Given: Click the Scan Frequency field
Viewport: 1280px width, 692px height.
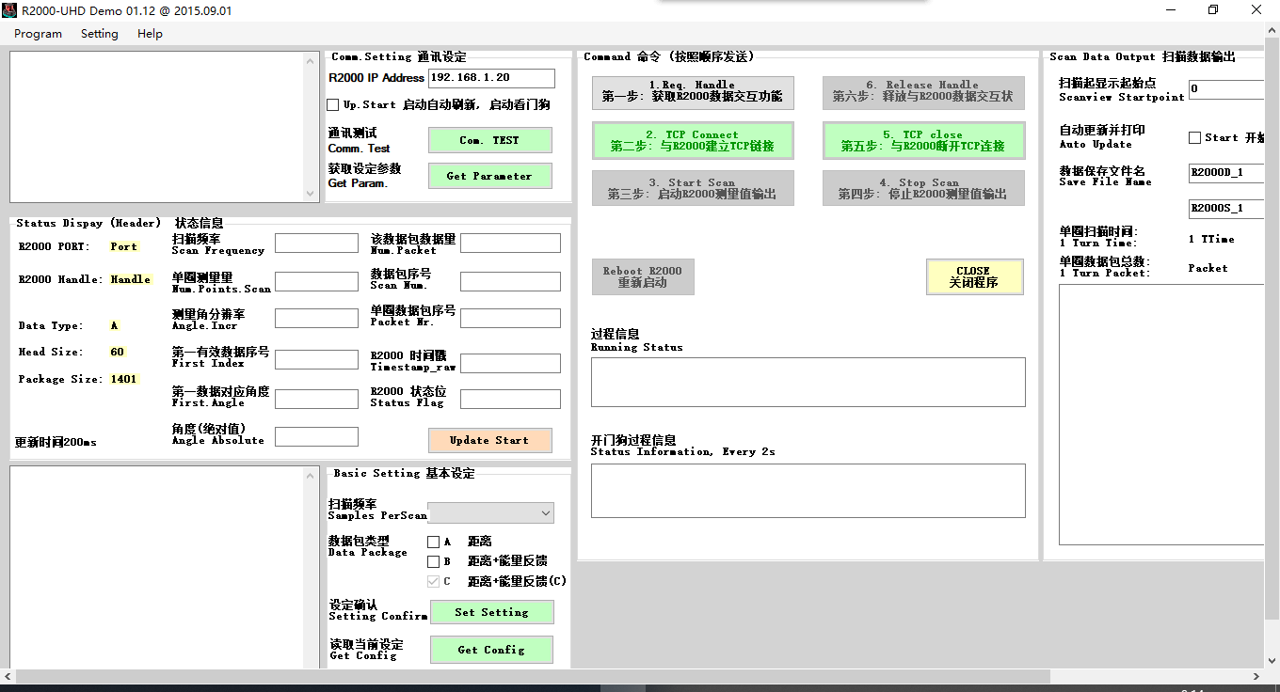Looking at the screenshot, I should pyautogui.click(x=316, y=243).
